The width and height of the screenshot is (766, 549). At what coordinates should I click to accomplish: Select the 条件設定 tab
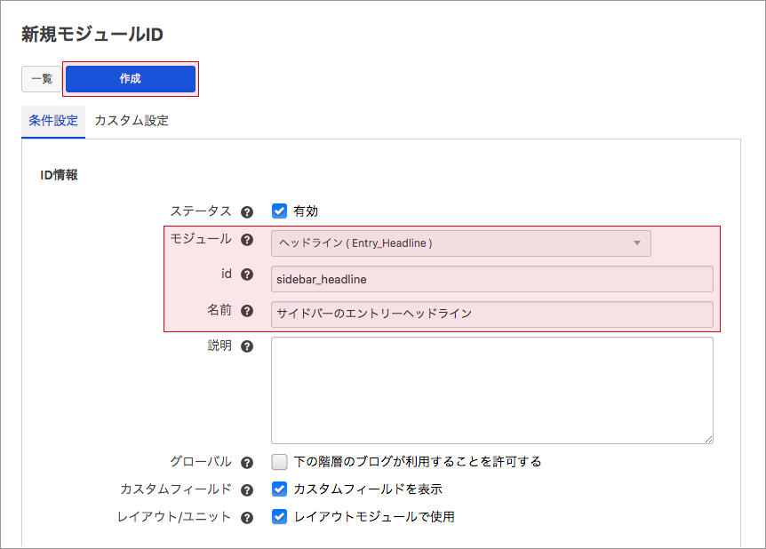click(x=53, y=121)
